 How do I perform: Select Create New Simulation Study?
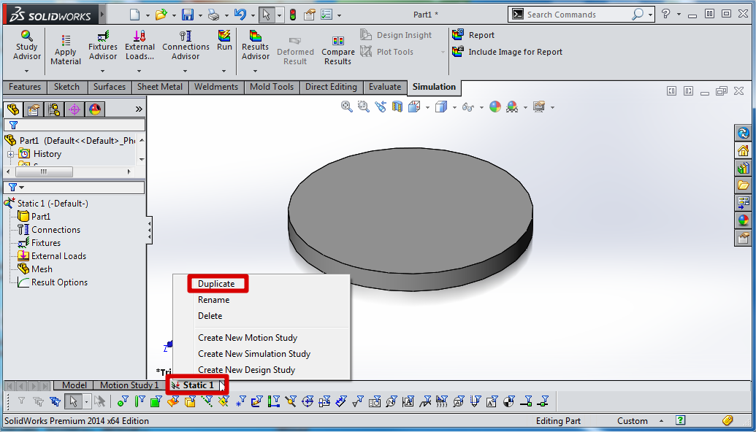tap(253, 354)
